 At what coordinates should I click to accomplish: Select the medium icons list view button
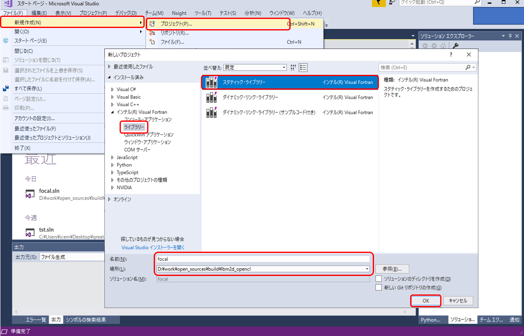[303, 67]
